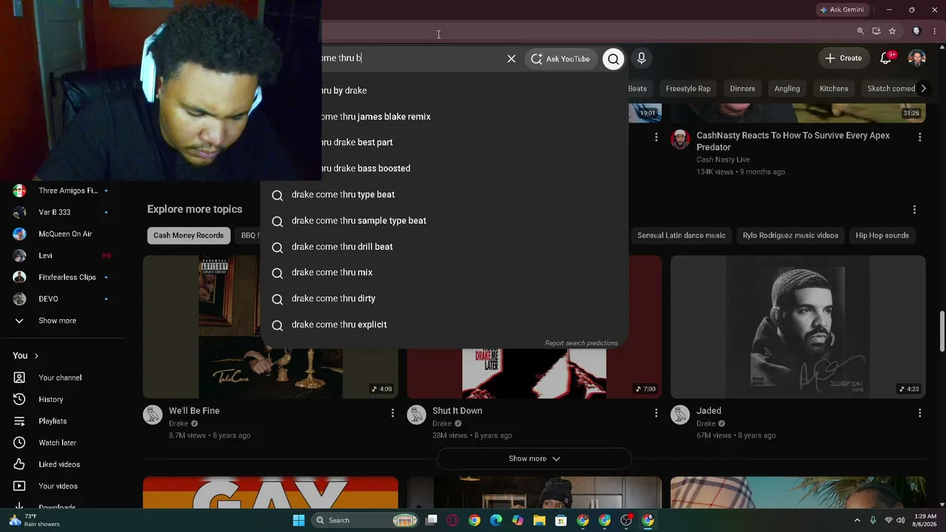
Task: Open Drake channel avatar beside Jaded
Action: point(680,415)
